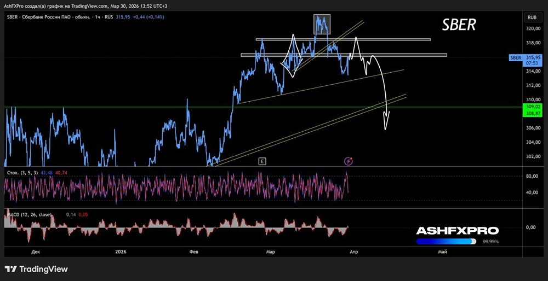
Task: Click the 304,00 price scale value
Action: coord(533,142)
